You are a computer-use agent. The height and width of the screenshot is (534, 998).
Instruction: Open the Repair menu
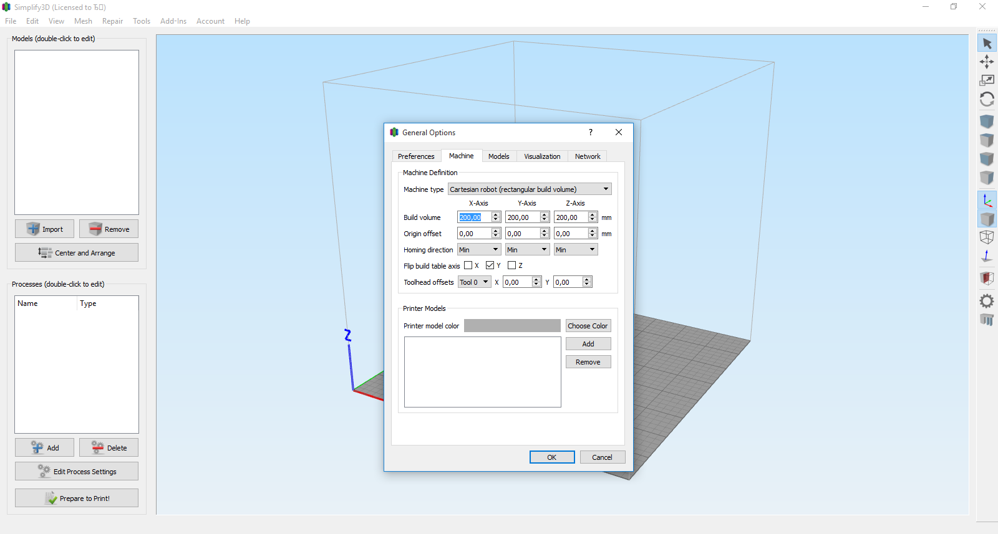click(x=112, y=21)
